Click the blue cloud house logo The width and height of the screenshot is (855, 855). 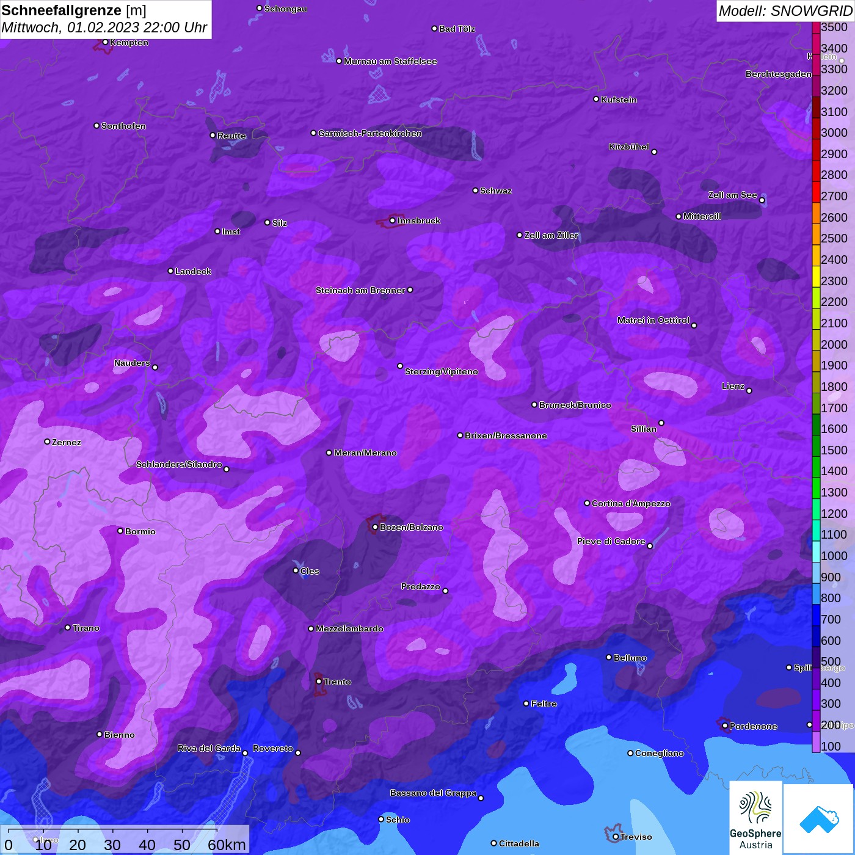pos(818,818)
